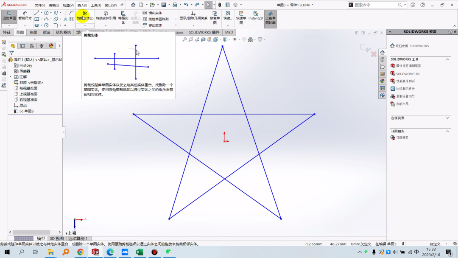
Task: Expand the 注解 (Annotations) tree node
Action: [x=11, y=77]
